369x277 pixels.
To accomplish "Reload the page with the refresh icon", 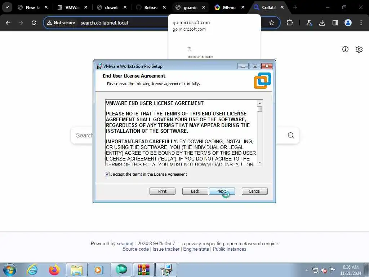I will [x=34, y=23].
